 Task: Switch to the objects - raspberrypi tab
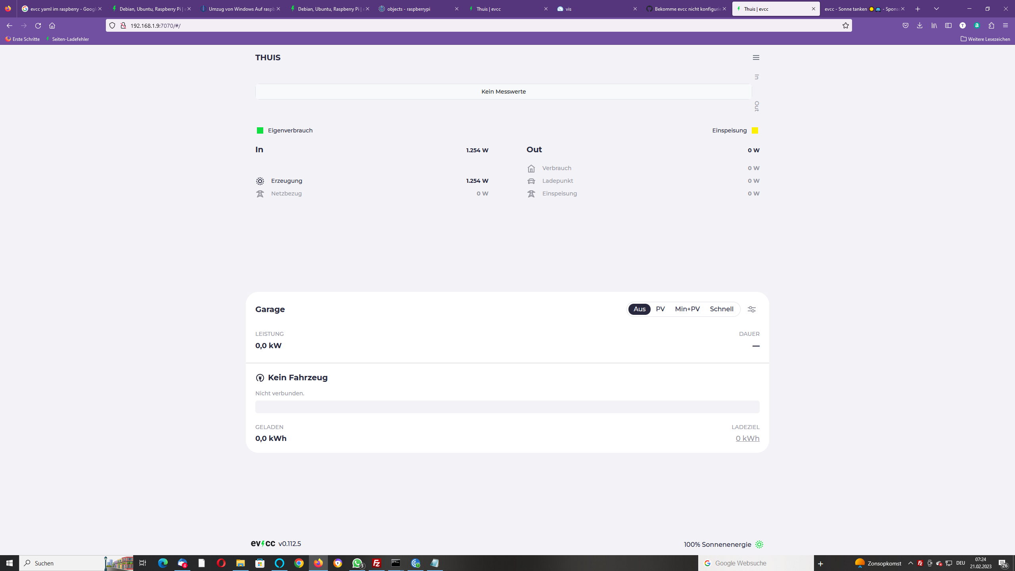click(418, 9)
